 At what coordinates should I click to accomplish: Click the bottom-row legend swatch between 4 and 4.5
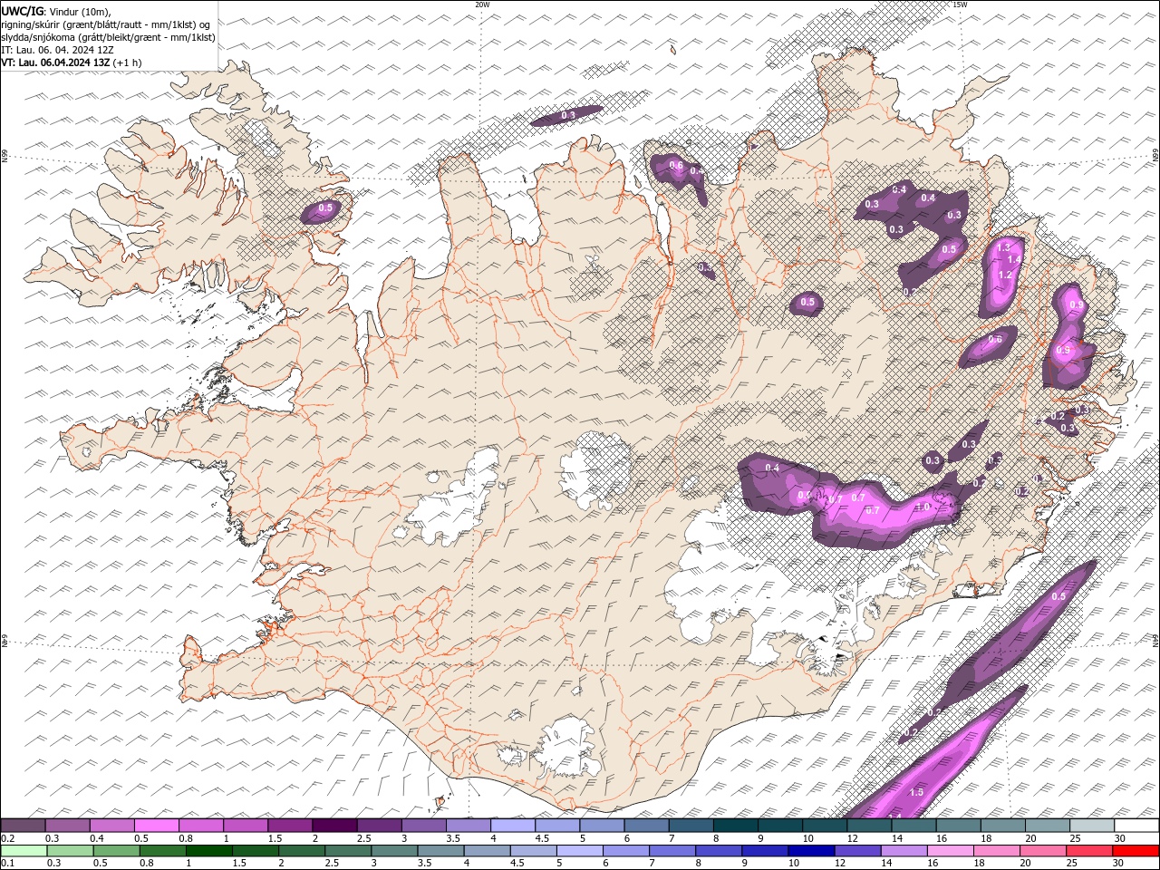click(x=488, y=850)
